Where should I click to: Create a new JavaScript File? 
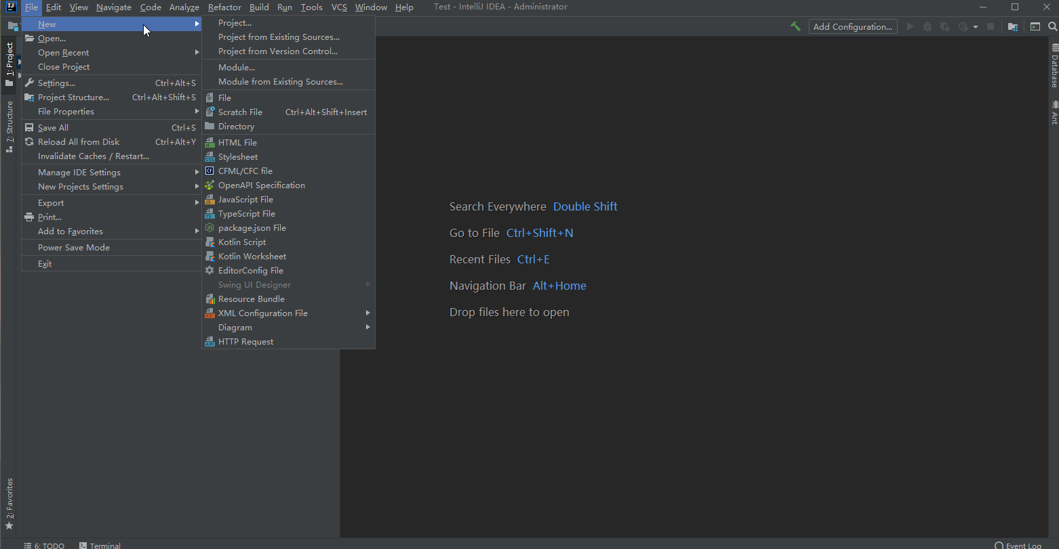289,200
